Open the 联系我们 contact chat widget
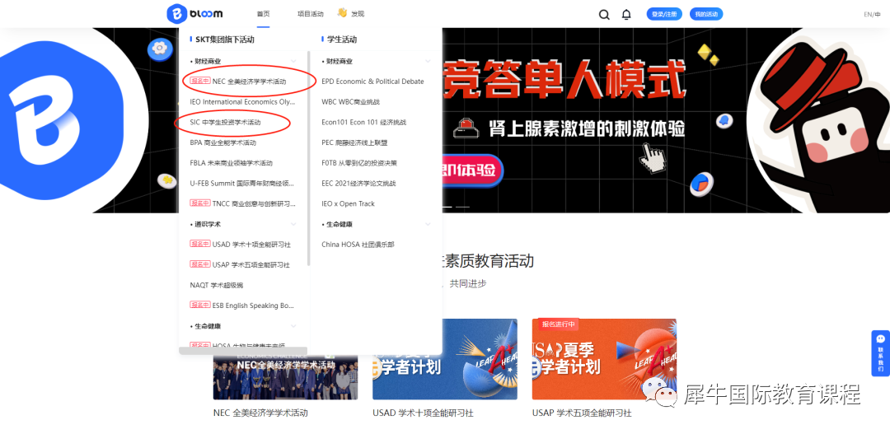The width and height of the screenshot is (890, 434). pos(880,353)
